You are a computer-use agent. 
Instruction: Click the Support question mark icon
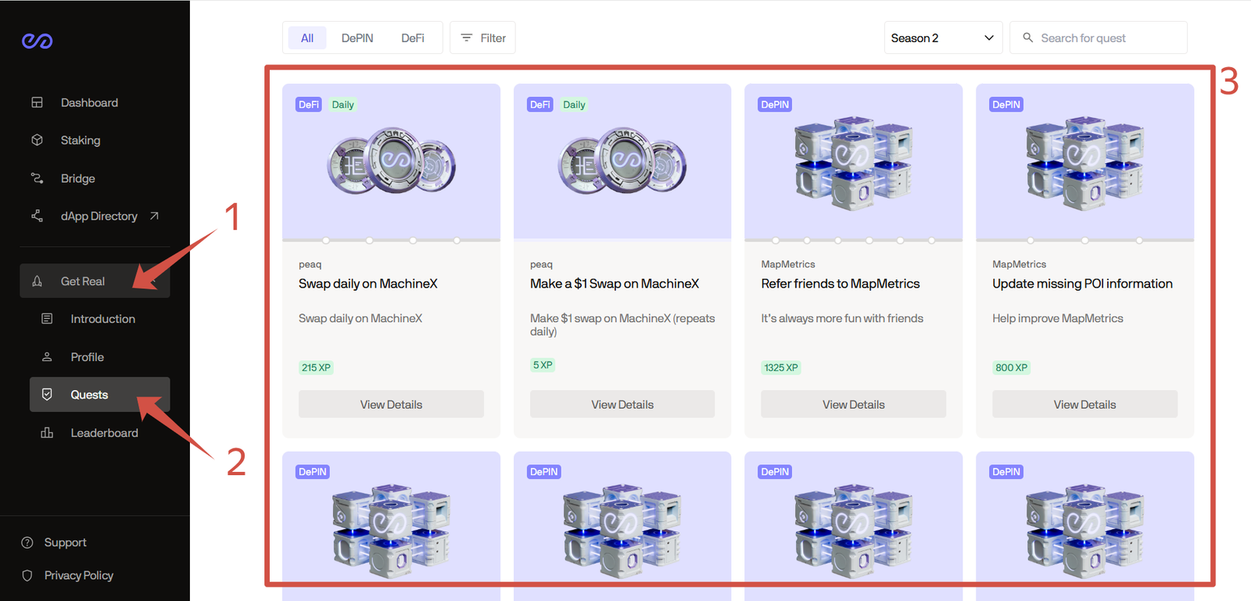(27, 542)
